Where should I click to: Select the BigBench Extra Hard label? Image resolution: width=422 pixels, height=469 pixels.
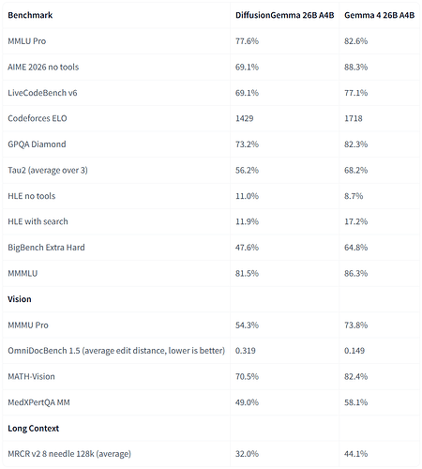46,248
